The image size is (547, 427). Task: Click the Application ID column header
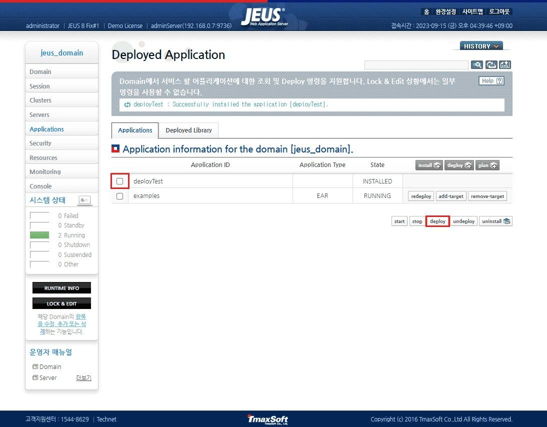pyautogui.click(x=210, y=164)
